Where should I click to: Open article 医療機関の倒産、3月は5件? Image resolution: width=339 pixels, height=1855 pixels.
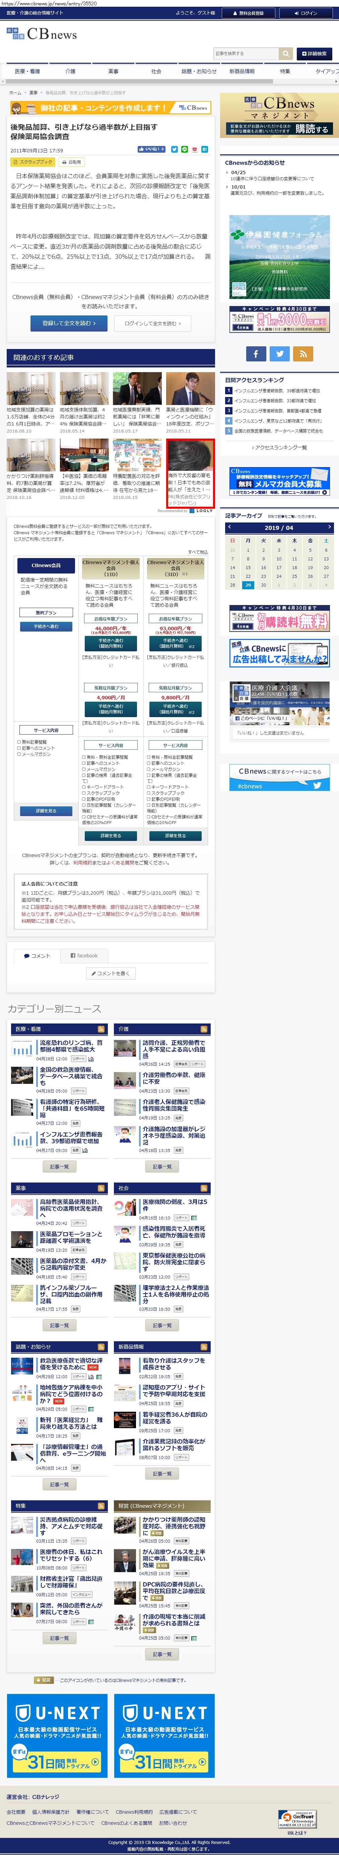click(175, 1205)
